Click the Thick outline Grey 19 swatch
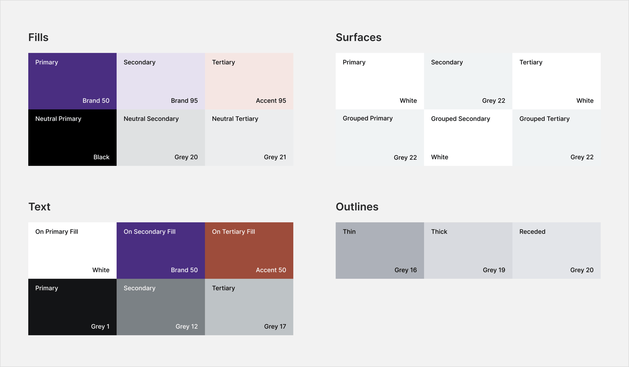The image size is (629, 367). pyautogui.click(x=468, y=250)
